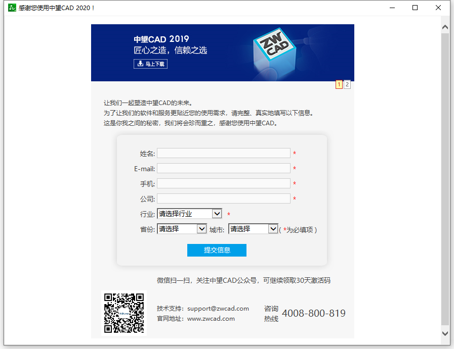Expand the 省份 province dropdown
This screenshot has width=454, height=349.
(x=182, y=229)
